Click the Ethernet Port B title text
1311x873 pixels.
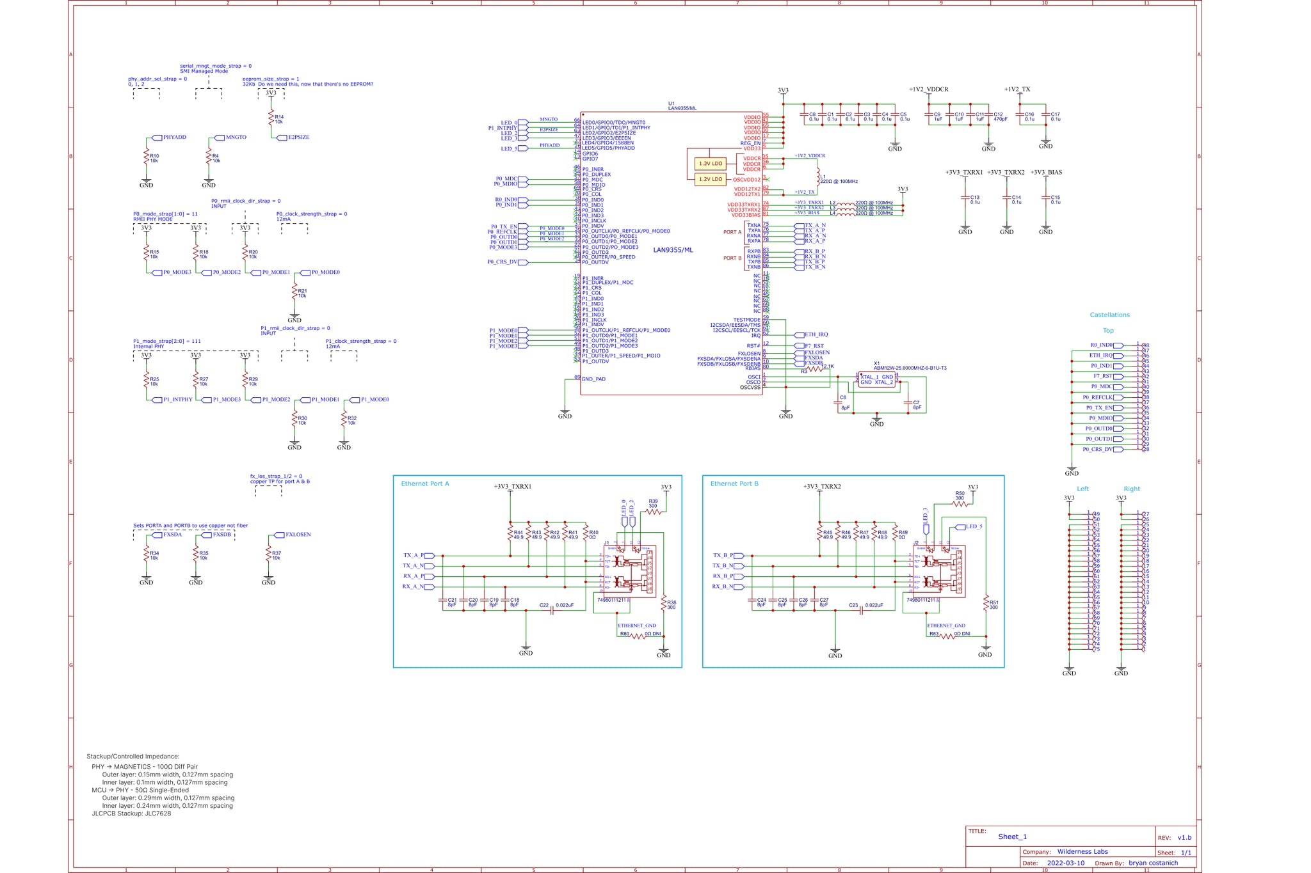(x=734, y=484)
